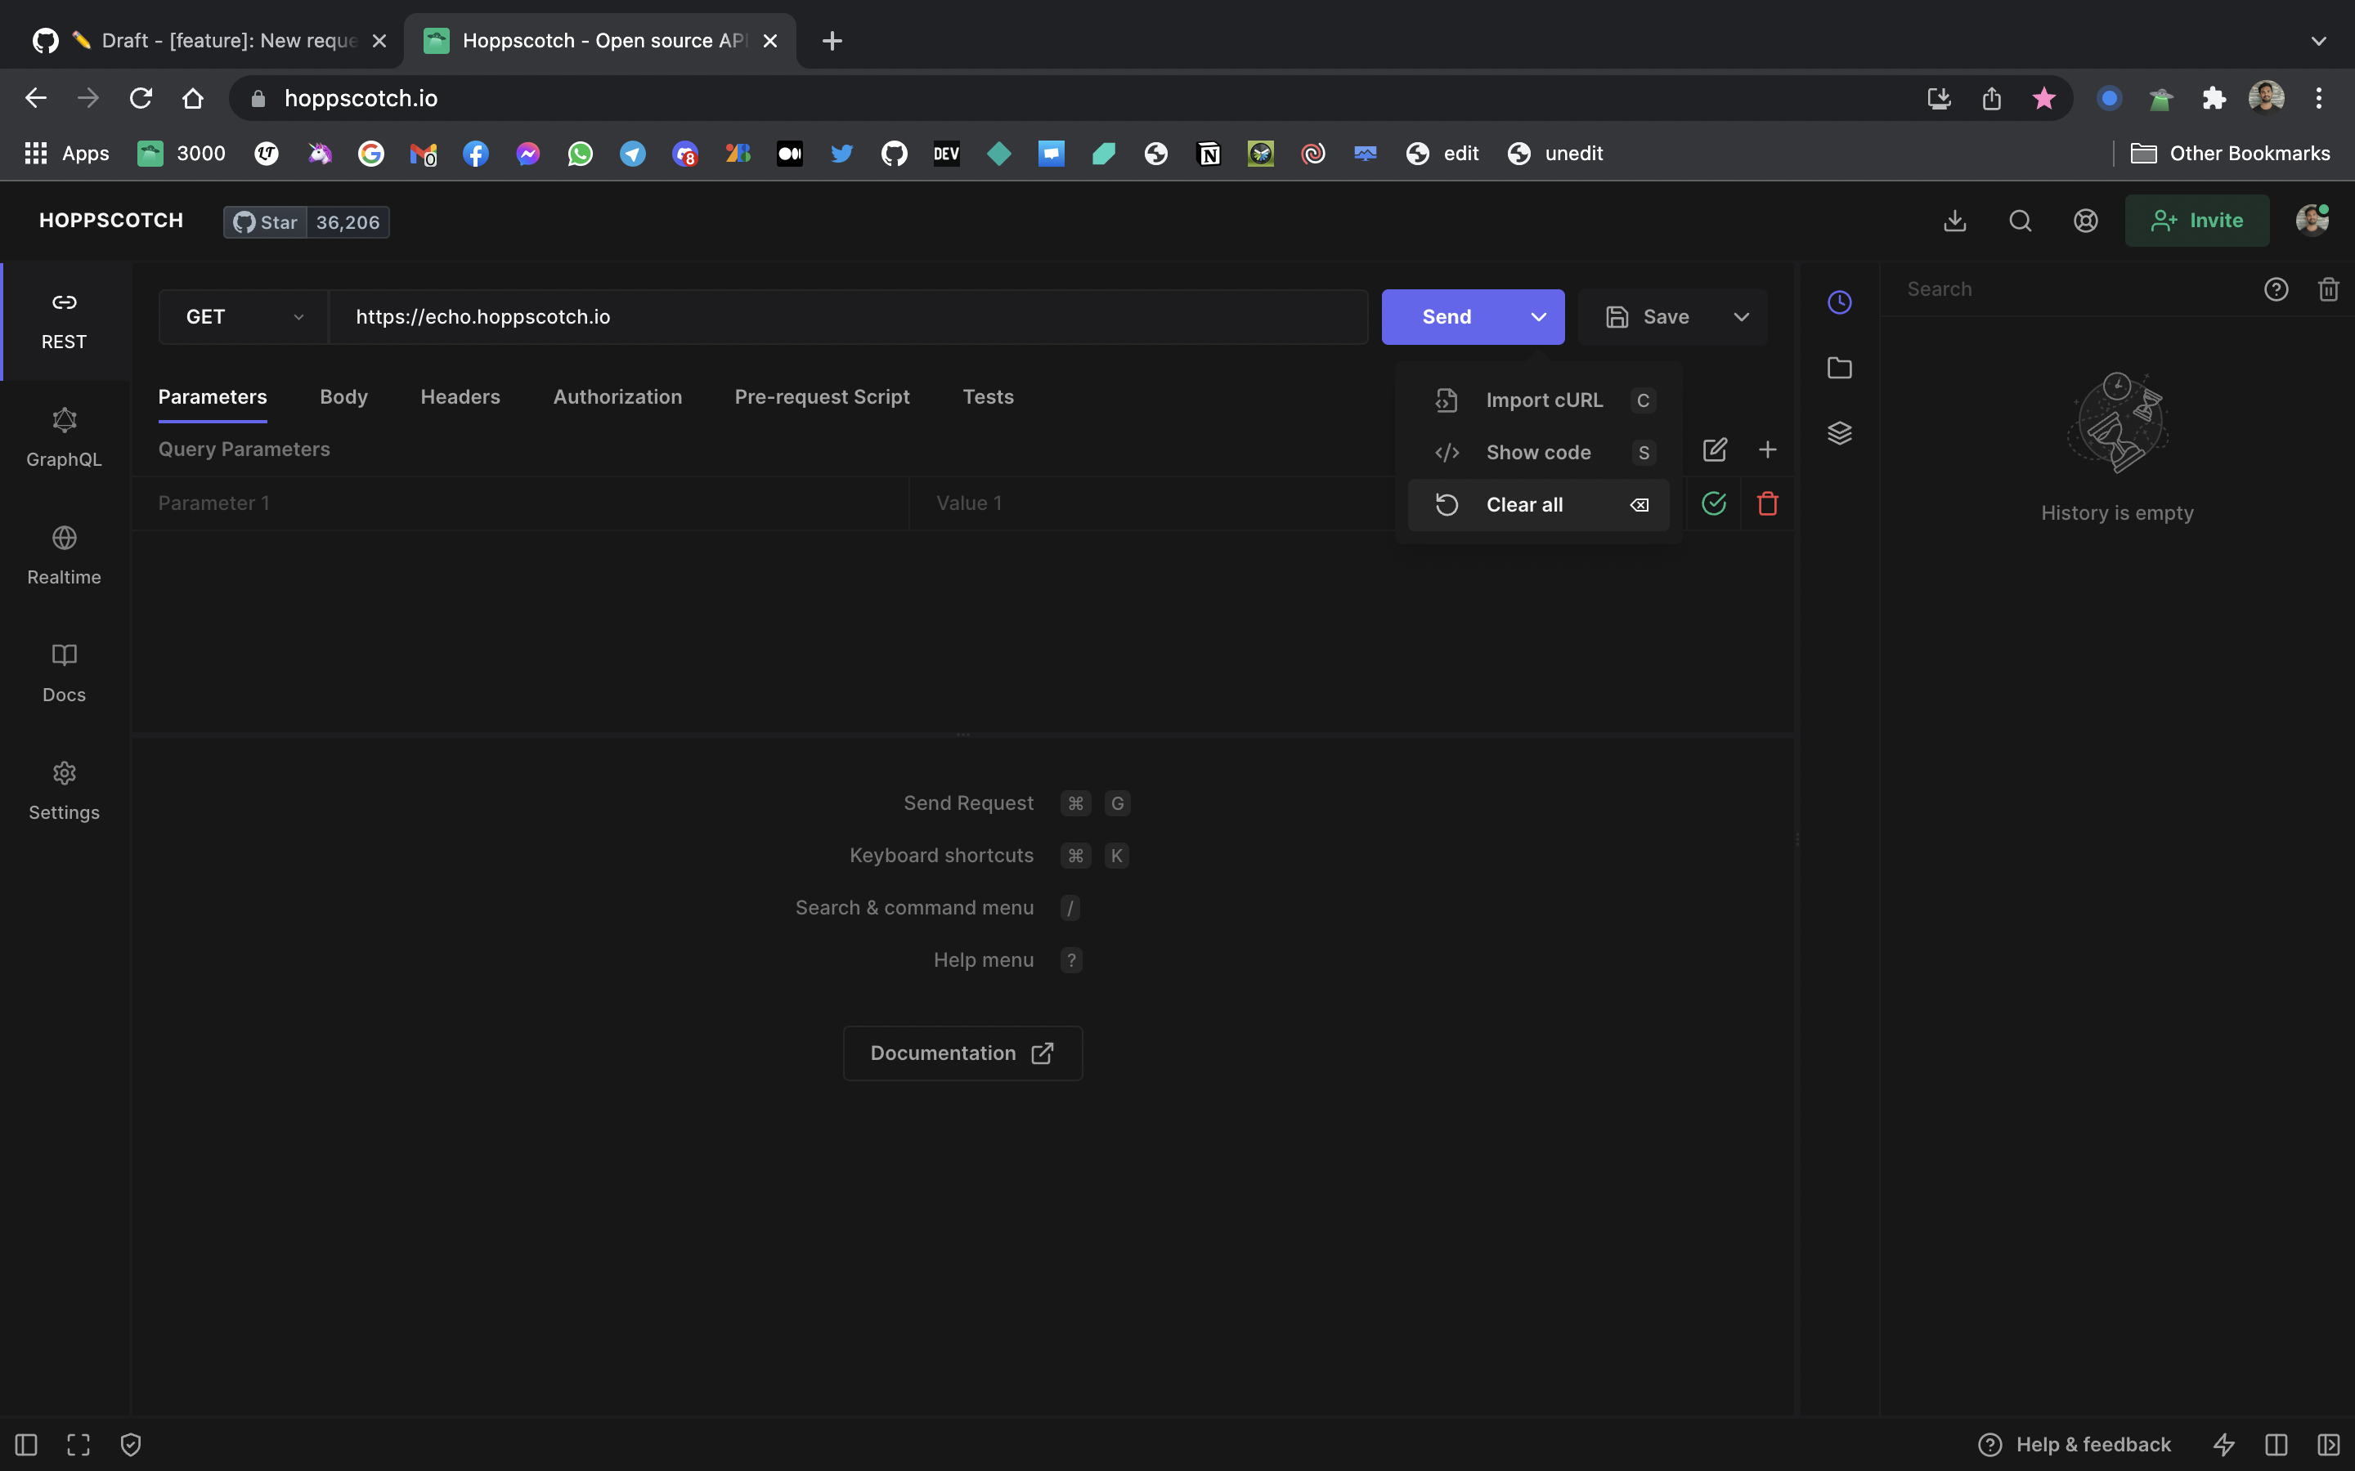Image resolution: width=2355 pixels, height=1471 pixels.
Task: Click the Documentation link button
Action: point(962,1053)
